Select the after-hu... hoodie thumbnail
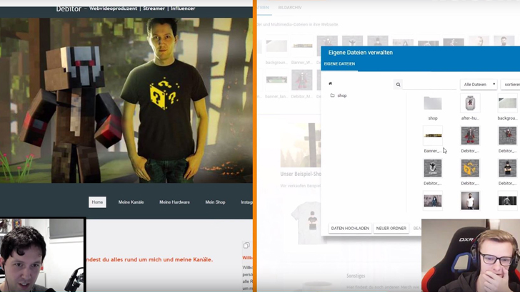This screenshot has width=520, height=292. [x=470, y=103]
